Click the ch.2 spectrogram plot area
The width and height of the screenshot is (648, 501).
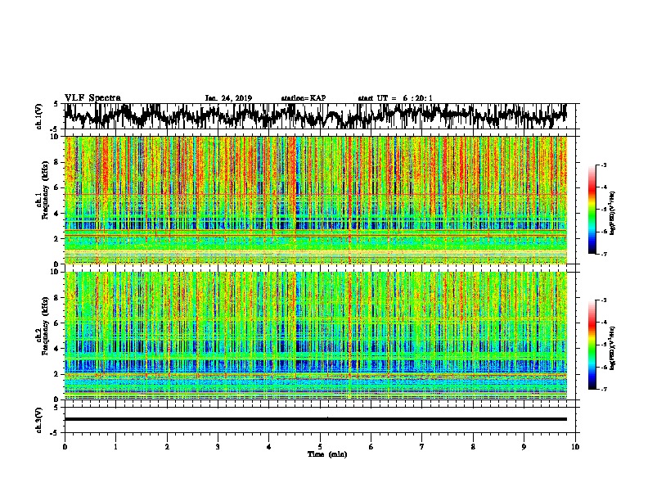tap(315, 336)
